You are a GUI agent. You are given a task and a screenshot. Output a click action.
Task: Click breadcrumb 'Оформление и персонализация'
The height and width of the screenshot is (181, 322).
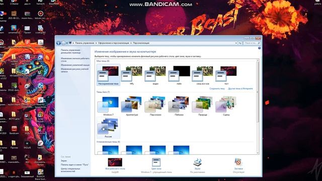pyautogui.click(x=113, y=43)
